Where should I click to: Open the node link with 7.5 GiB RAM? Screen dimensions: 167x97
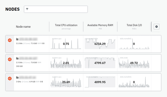(x=27, y=39)
